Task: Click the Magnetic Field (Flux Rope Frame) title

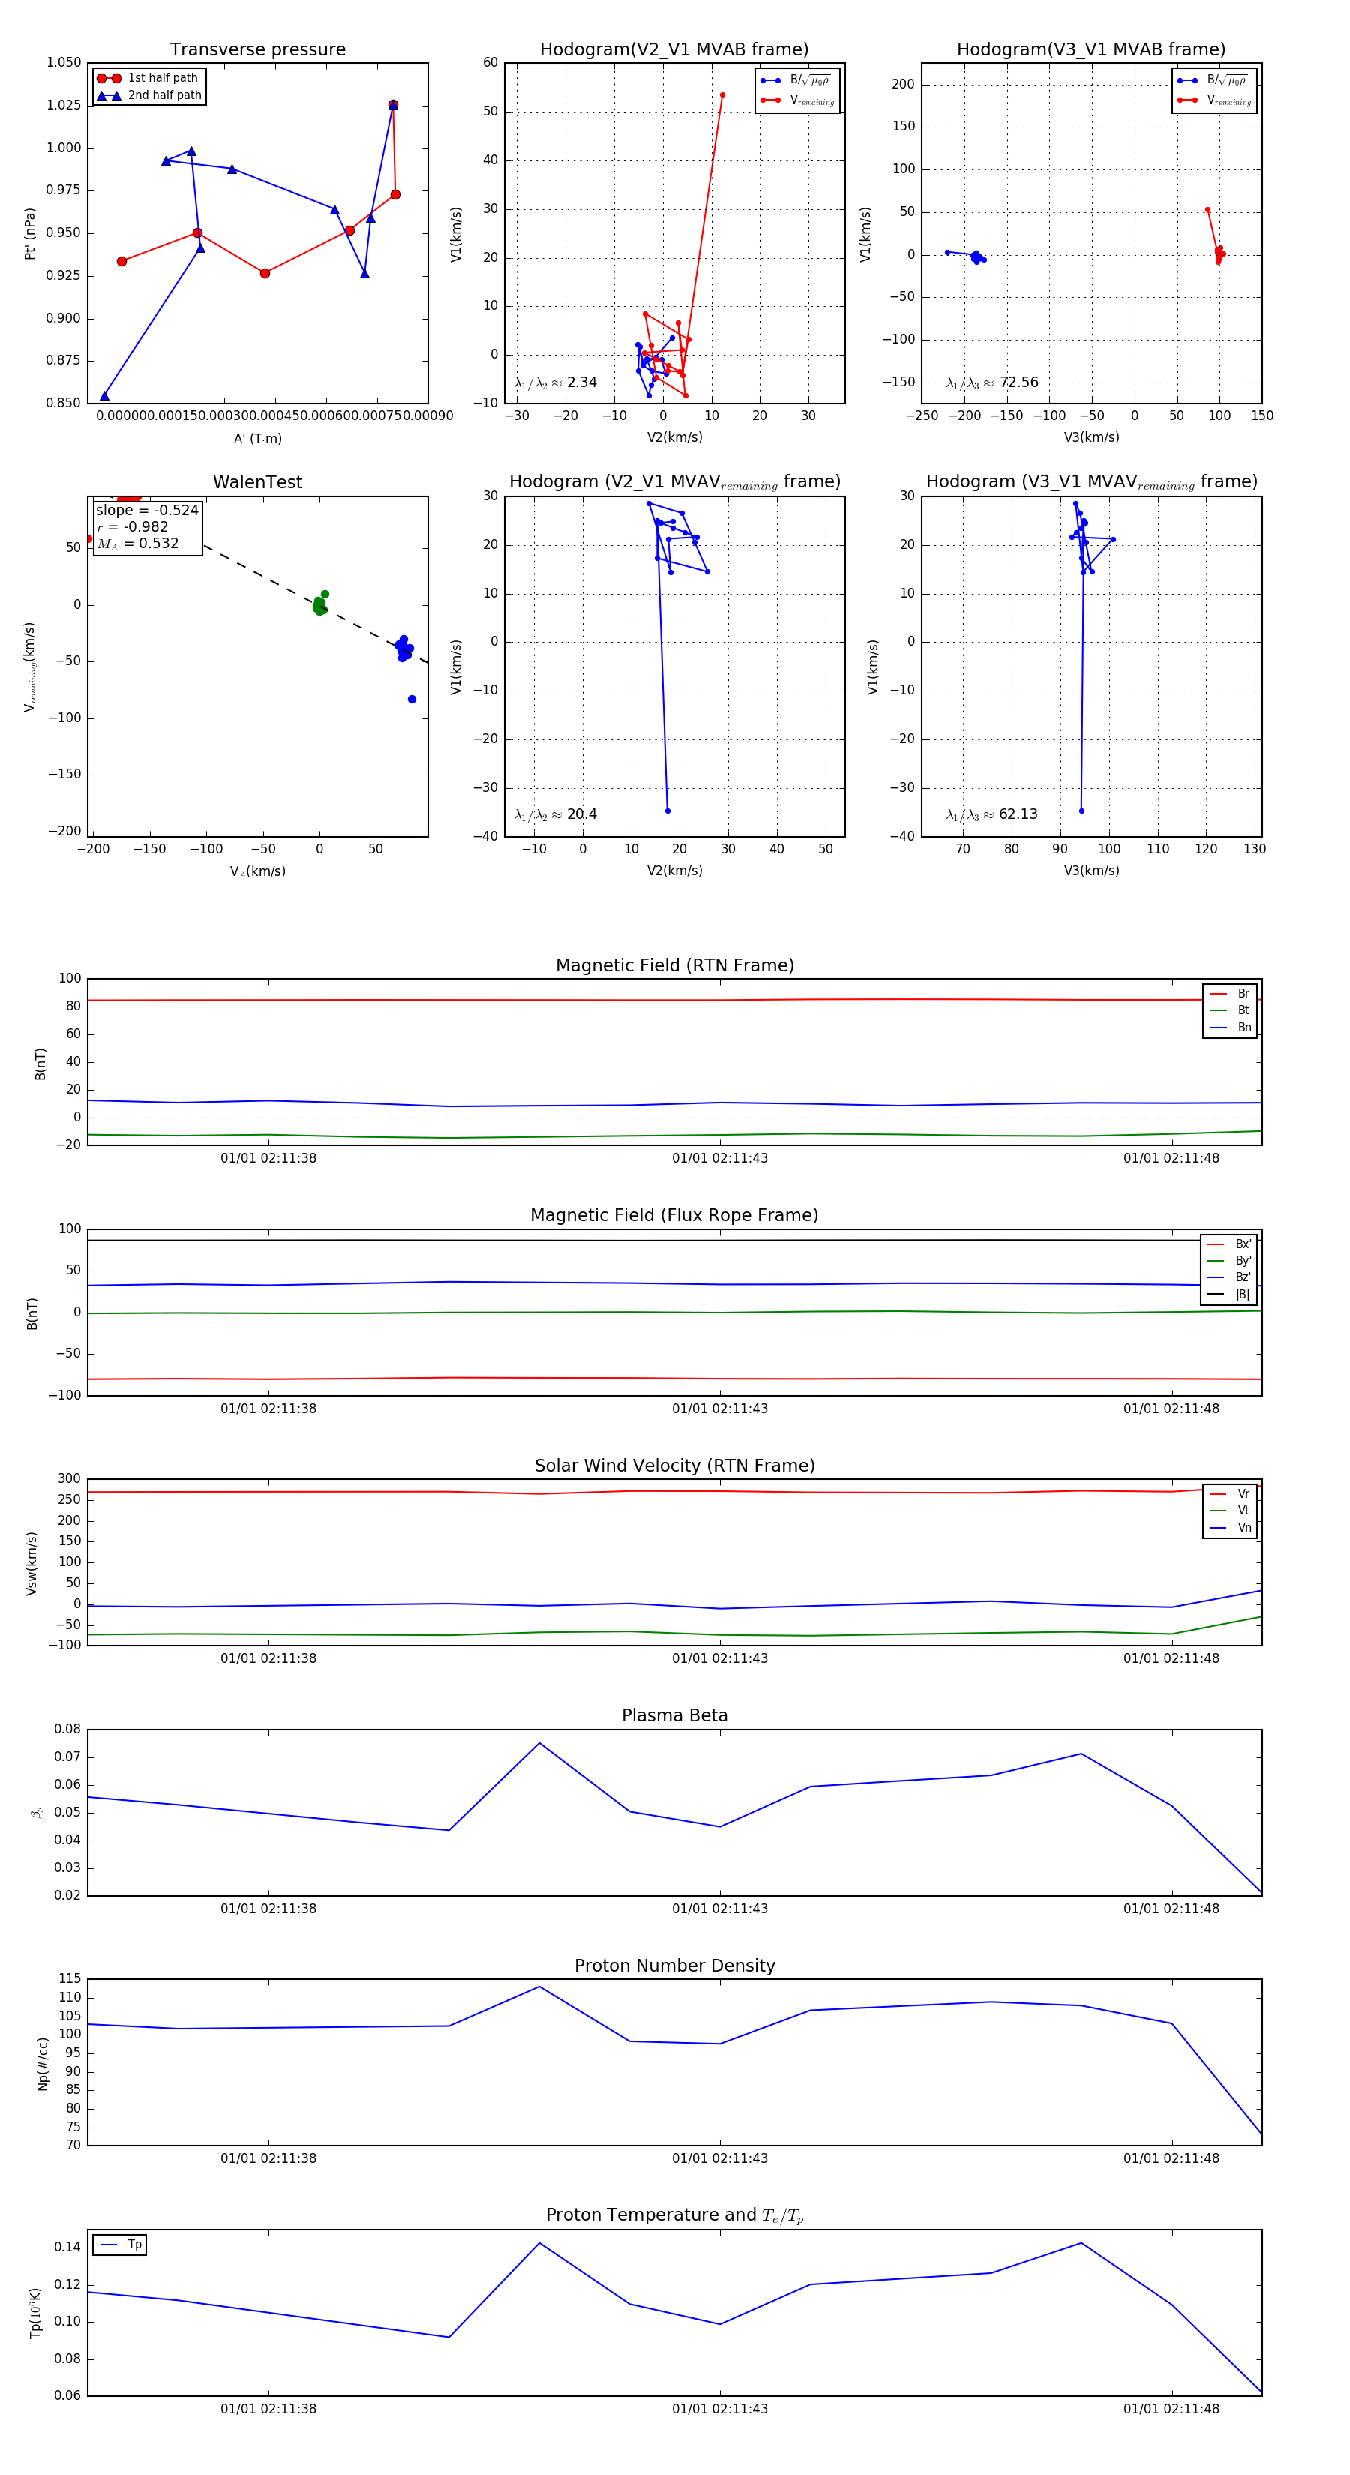Action: pos(674,1216)
